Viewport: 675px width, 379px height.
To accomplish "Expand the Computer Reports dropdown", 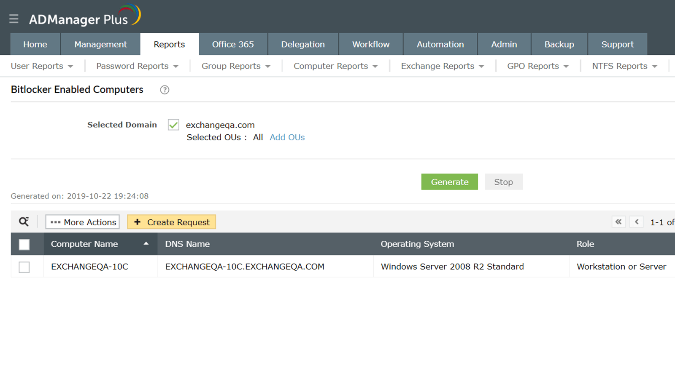I will tap(335, 66).
